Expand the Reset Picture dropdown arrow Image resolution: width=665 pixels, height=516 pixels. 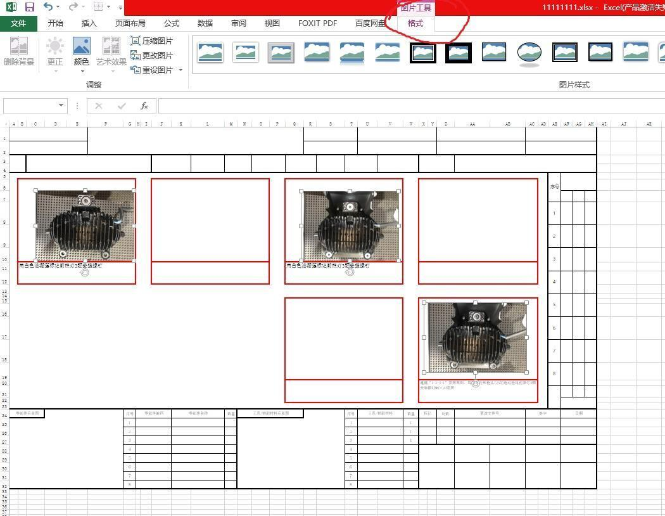(180, 70)
